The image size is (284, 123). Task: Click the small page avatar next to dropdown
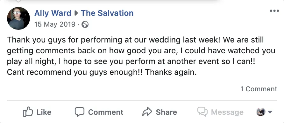pos(261,112)
